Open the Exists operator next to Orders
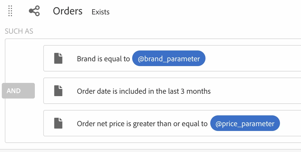This screenshot has width=301, height=152. pos(100,12)
